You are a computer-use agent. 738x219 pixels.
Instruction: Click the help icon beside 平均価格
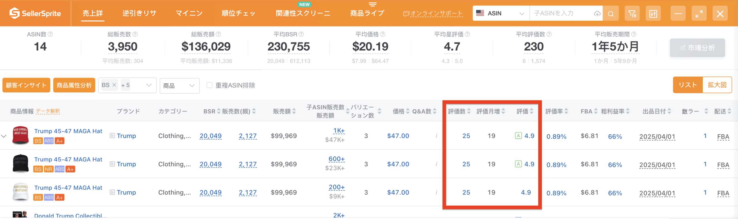coord(383,34)
